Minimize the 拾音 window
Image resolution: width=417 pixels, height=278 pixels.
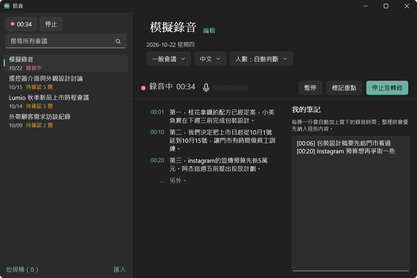click(x=366, y=6)
